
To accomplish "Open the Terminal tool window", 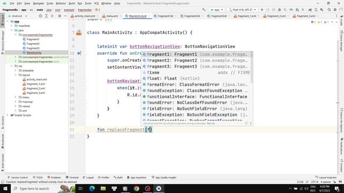I will (72, 177).
